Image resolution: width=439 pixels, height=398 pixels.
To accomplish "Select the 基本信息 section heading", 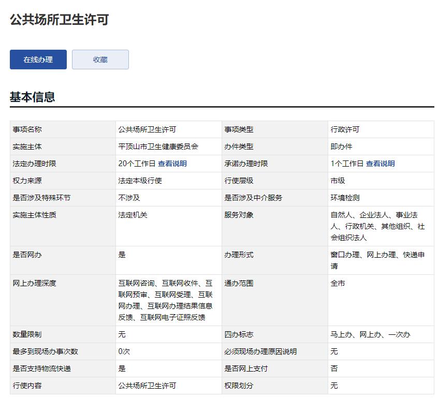I will [x=32, y=97].
